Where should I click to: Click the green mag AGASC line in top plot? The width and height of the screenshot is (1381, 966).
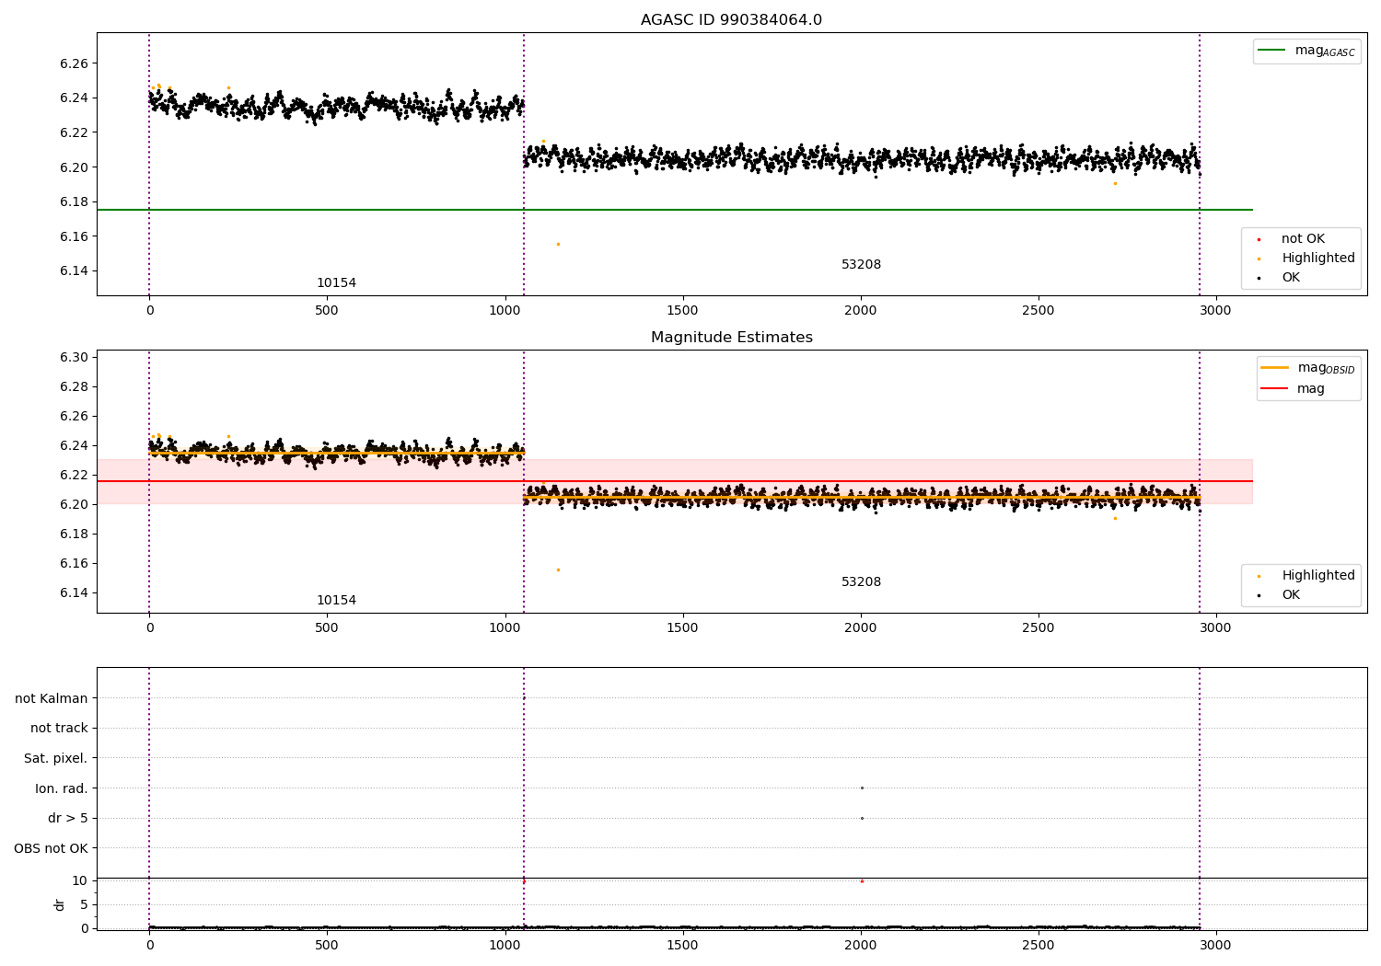[x=674, y=210]
